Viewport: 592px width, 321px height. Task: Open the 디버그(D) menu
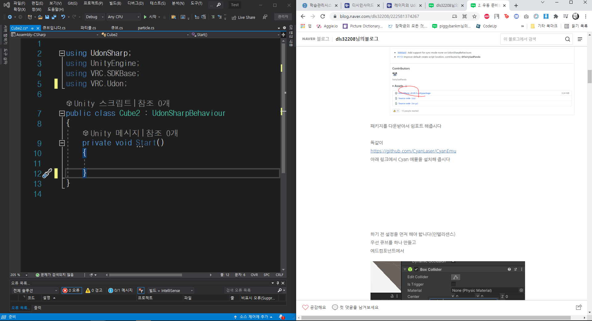135,3
